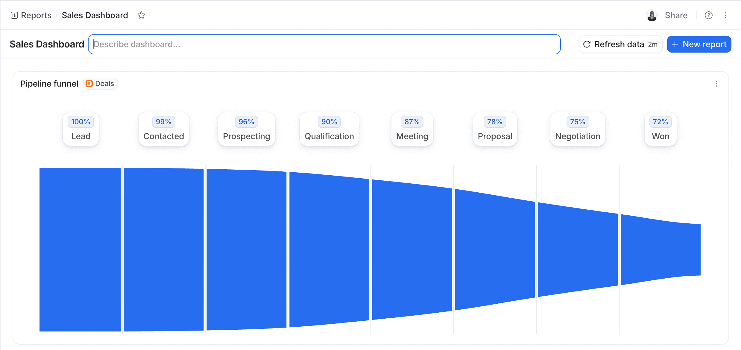Expand the Refresh data interval showing 2m
Screen dimensions: 741x350
[x=653, y=44]
